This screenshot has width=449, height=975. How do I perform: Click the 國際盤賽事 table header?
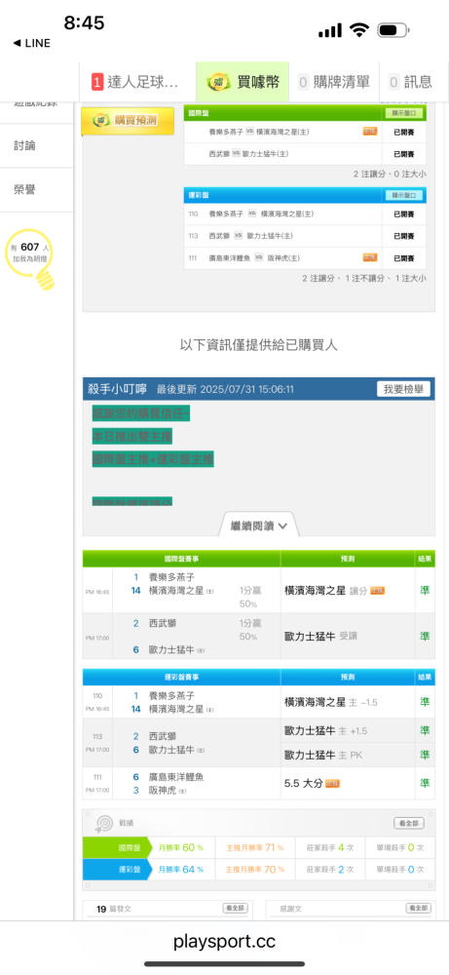(181, 559)
